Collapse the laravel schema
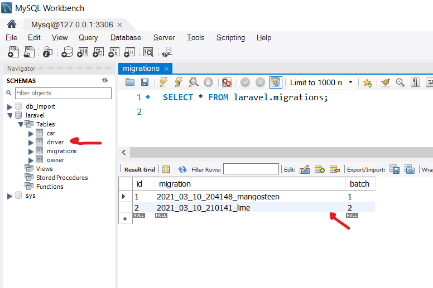Image resolution: width=433 pixels, height=288 pixels. [x=10, y=115]
